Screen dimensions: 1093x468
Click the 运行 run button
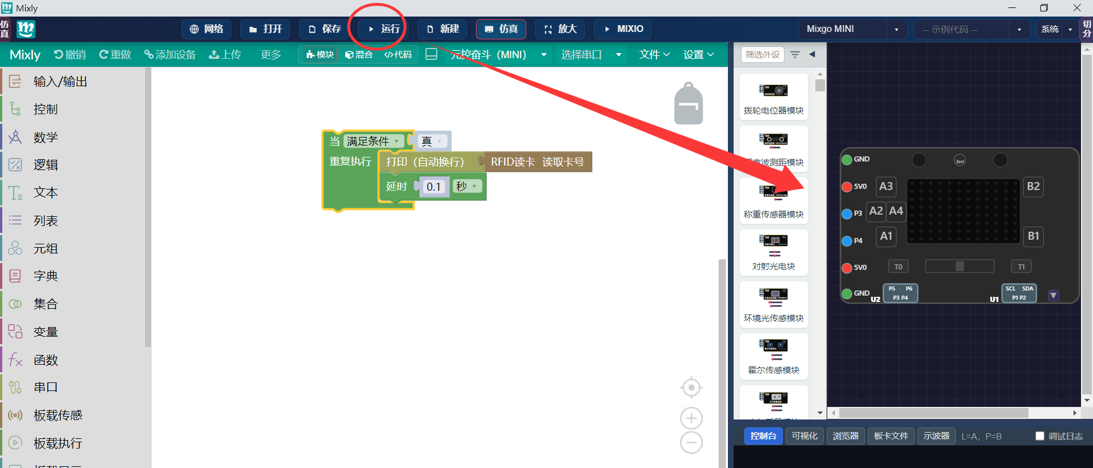[x=383, y=29]
